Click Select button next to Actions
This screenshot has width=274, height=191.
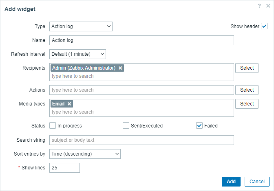[247, 90]
